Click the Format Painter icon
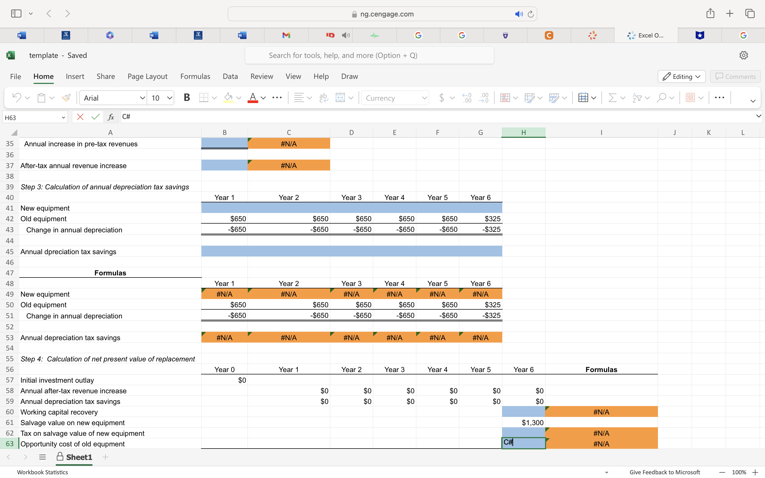The width and height of the screenshot is (765, 478). pos(65,97)
